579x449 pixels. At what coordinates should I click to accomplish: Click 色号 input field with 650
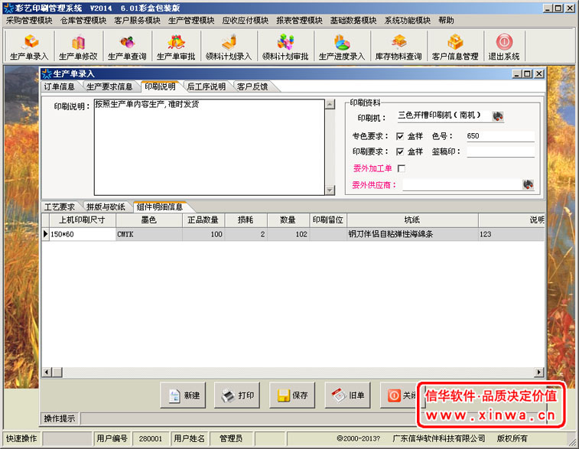(x=500, y=136)
